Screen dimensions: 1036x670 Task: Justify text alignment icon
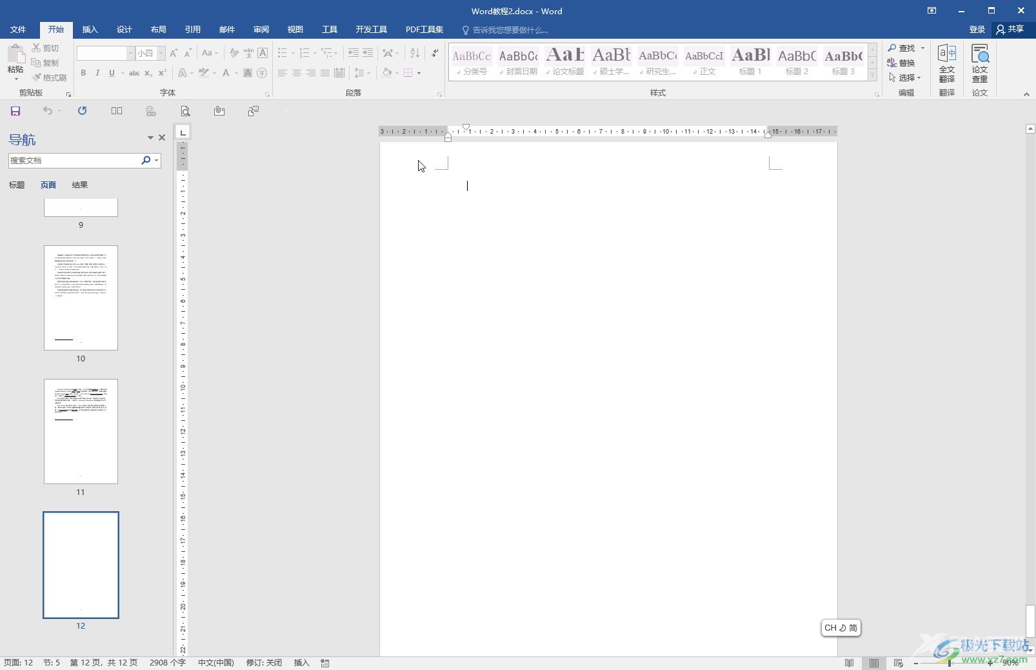point(325,73)
